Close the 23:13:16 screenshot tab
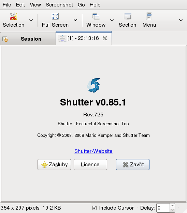The height and width of the screenshot is (213, 187). 105,38
